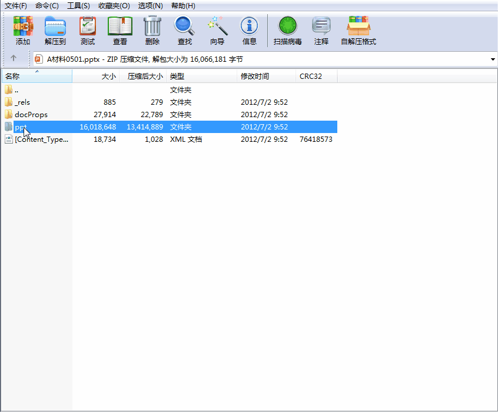
Task: Click Content_Types modified time 2012/7/2 9:52
Action: pyautogui.click(x=264, y=139)
